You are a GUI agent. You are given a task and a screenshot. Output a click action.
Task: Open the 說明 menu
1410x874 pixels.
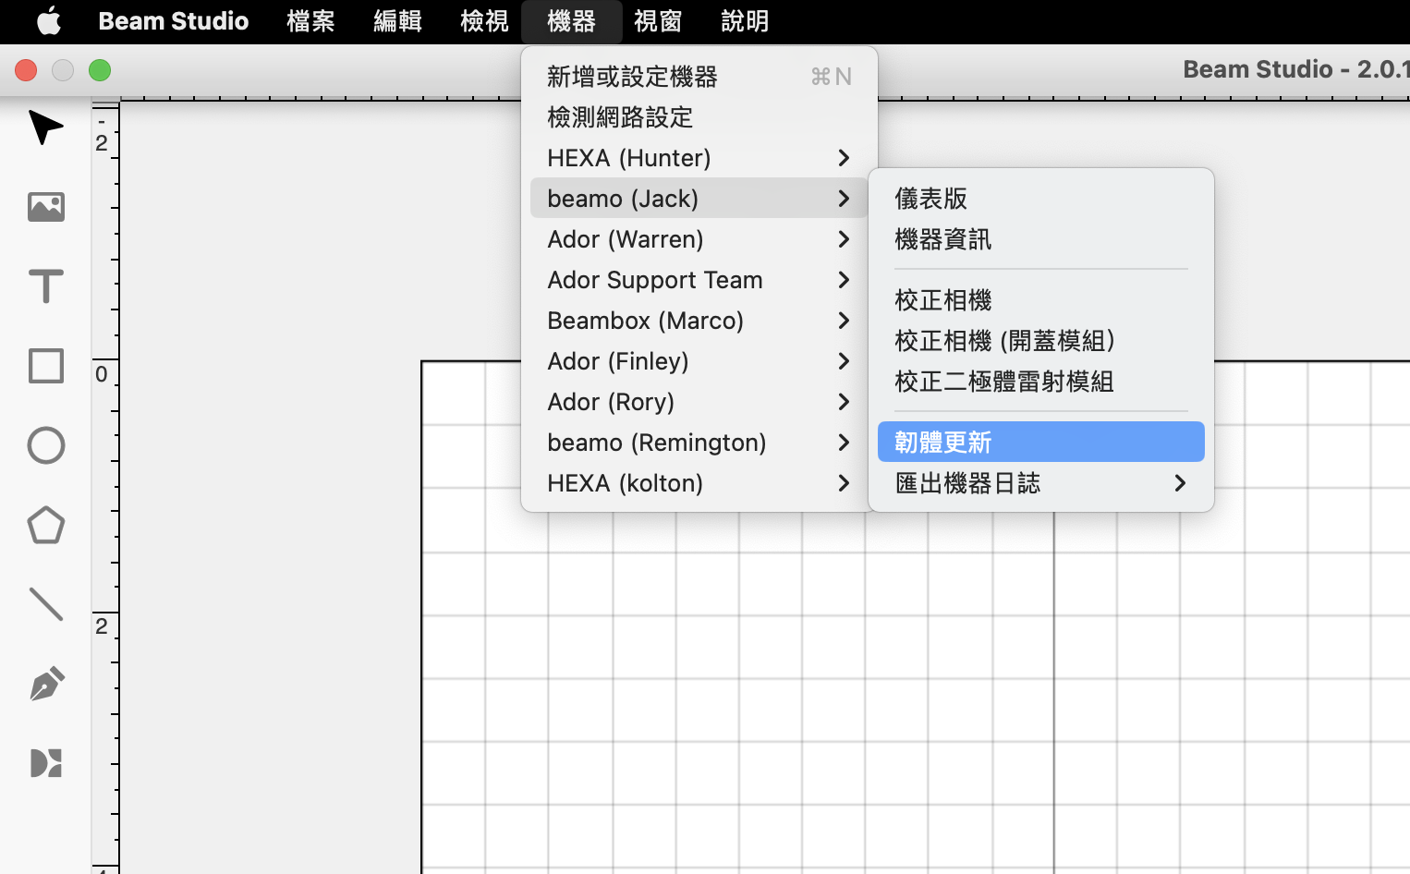pos(745,20)
